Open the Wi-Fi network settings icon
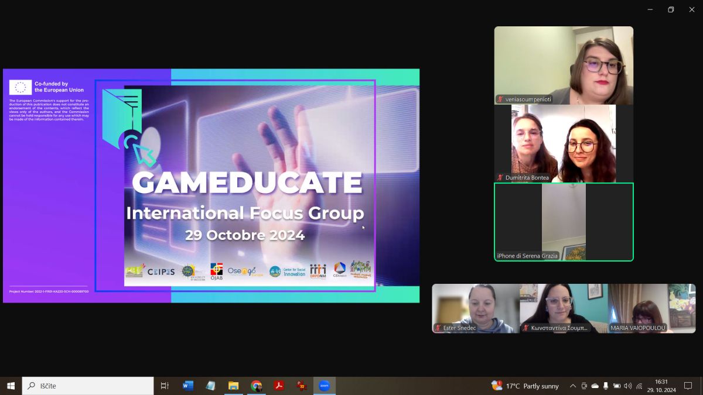703x395 pixels. (x=639, y=386)
